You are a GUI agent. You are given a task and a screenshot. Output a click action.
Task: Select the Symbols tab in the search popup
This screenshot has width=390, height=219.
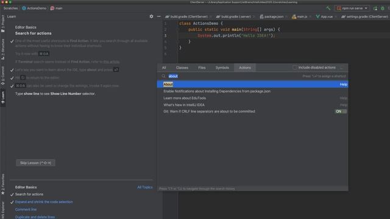222,68
